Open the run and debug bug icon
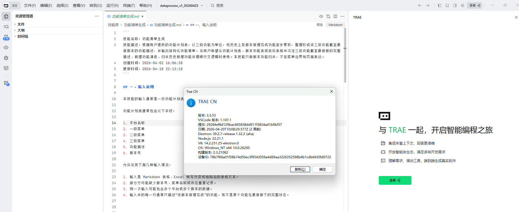519x212 pixels. point(6,58)
